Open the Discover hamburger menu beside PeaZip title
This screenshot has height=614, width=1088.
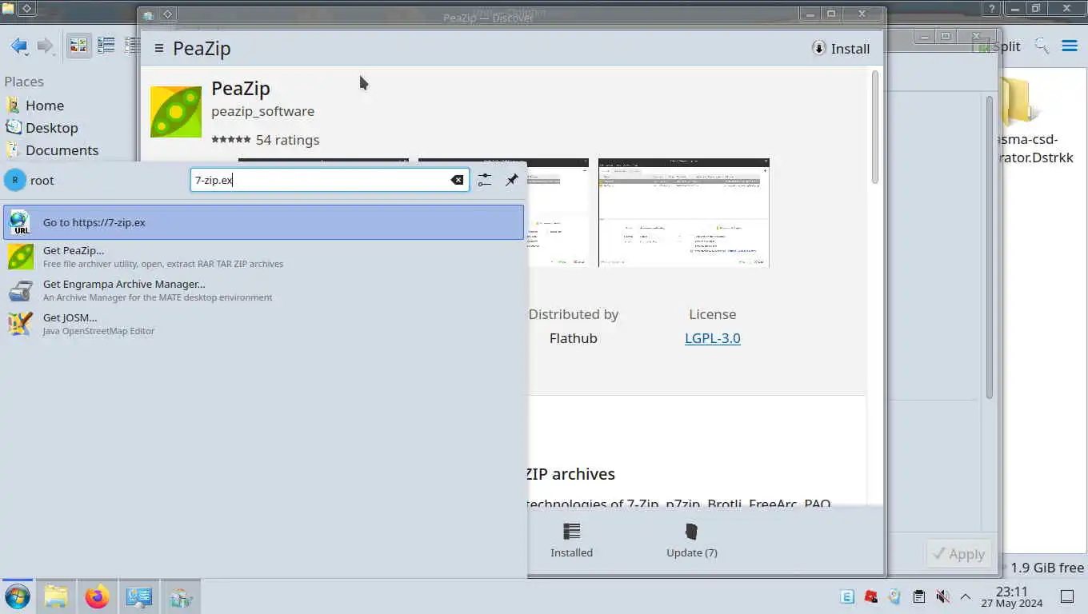159,49
